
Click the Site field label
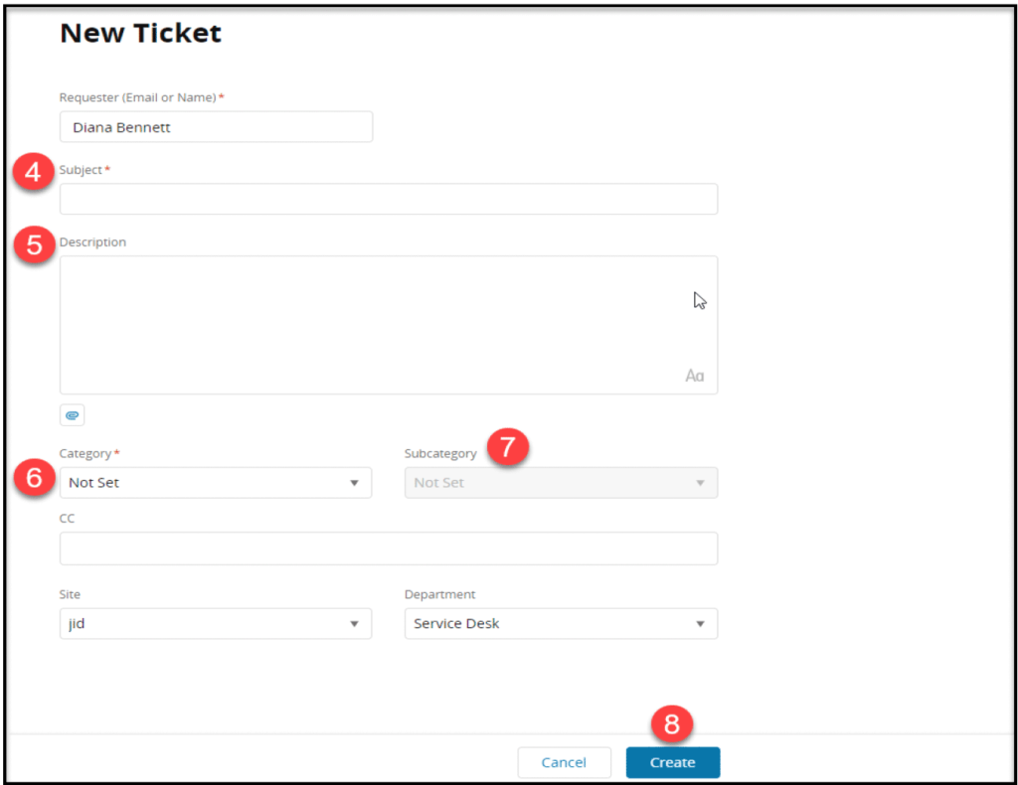(70, 594)
